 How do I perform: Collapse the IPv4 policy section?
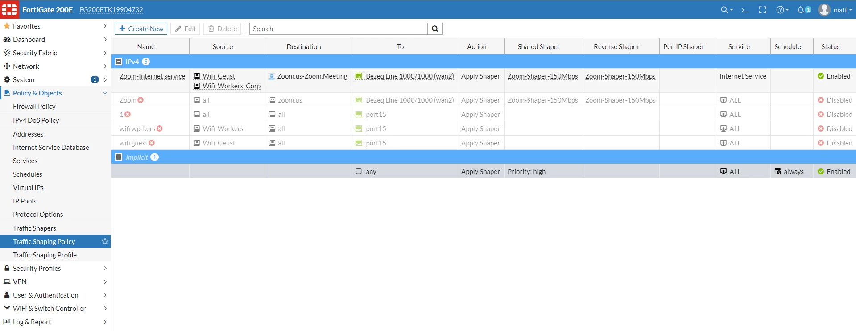click(x=119, y=62)
